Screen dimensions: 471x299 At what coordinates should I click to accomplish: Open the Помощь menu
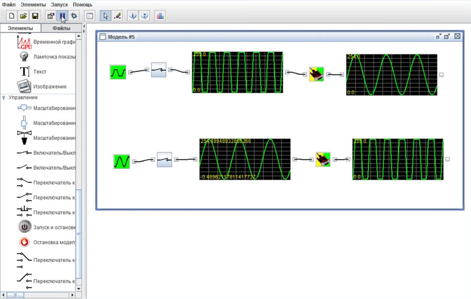tap(82, 5)
